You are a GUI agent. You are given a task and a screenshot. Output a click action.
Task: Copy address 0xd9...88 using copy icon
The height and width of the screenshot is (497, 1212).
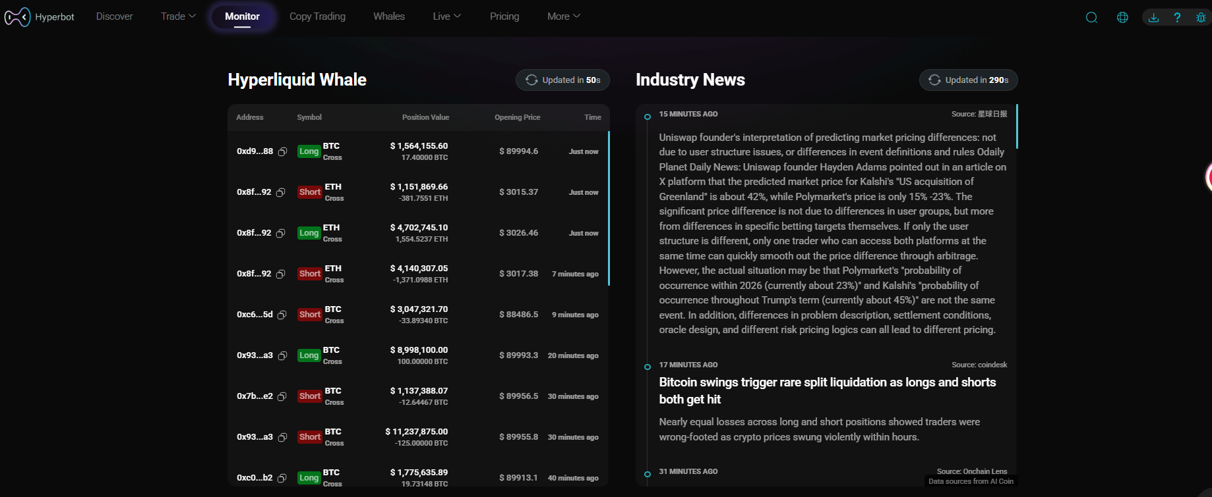coord(282,151)
